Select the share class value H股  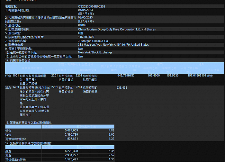pyautogui.click(x=80, y=33)
